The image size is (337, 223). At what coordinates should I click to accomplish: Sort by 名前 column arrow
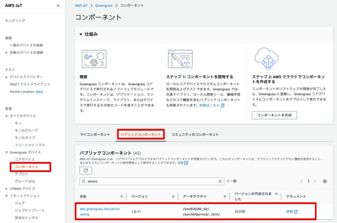click(122, 197)
